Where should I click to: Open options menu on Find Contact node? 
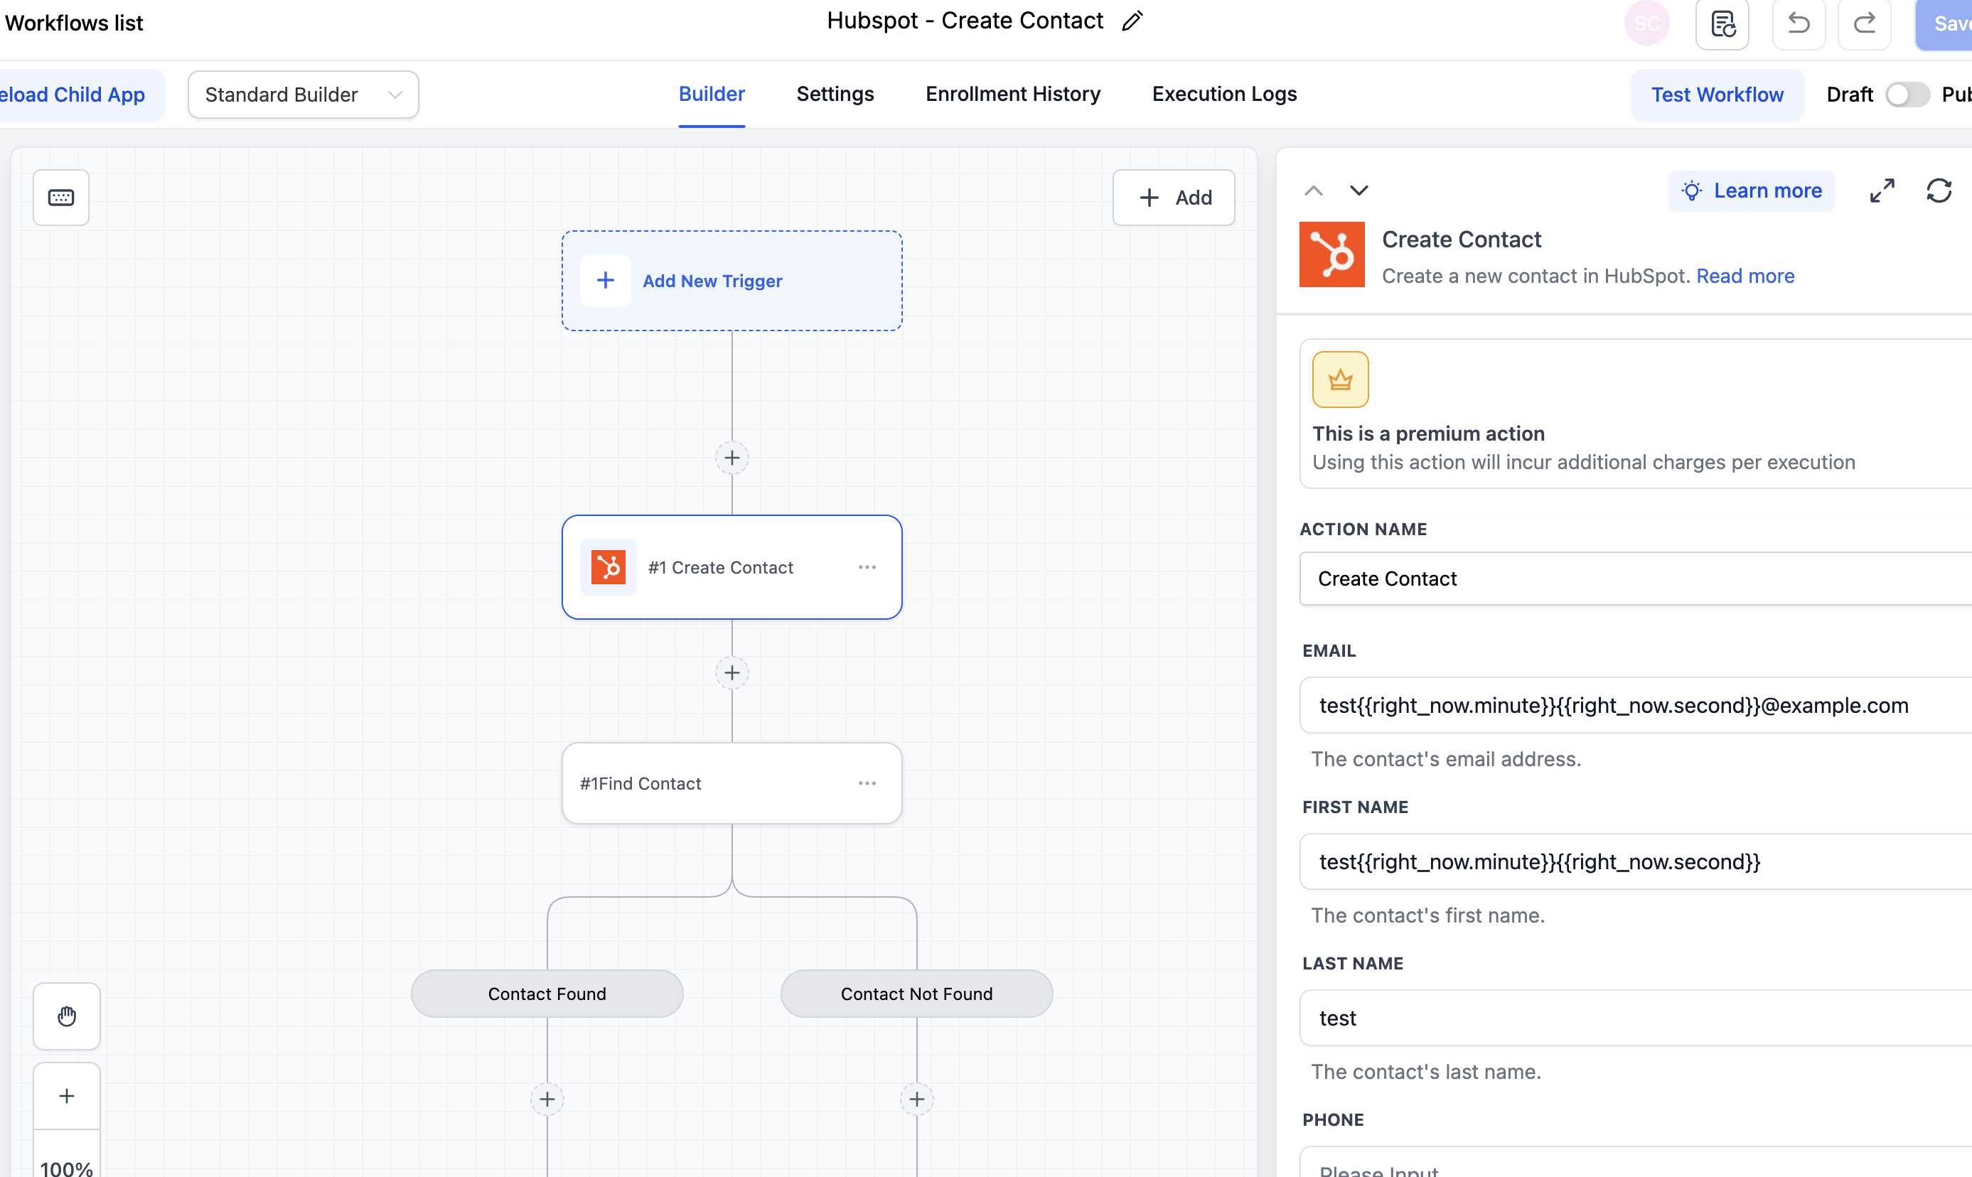(867, 783)
